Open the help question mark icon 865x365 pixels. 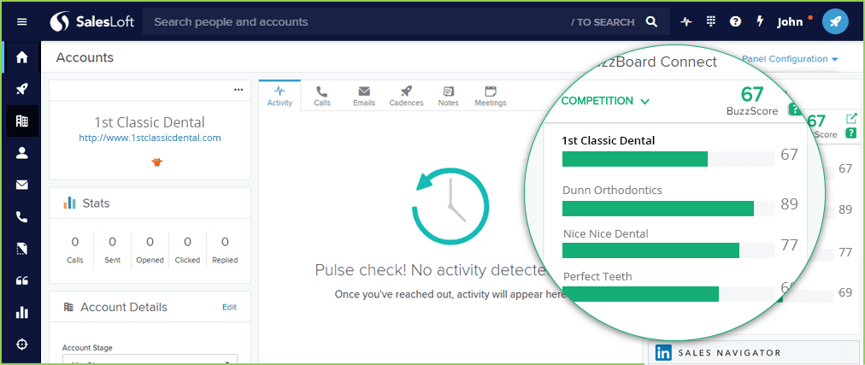pyautogui.click(x=735, y=22)
